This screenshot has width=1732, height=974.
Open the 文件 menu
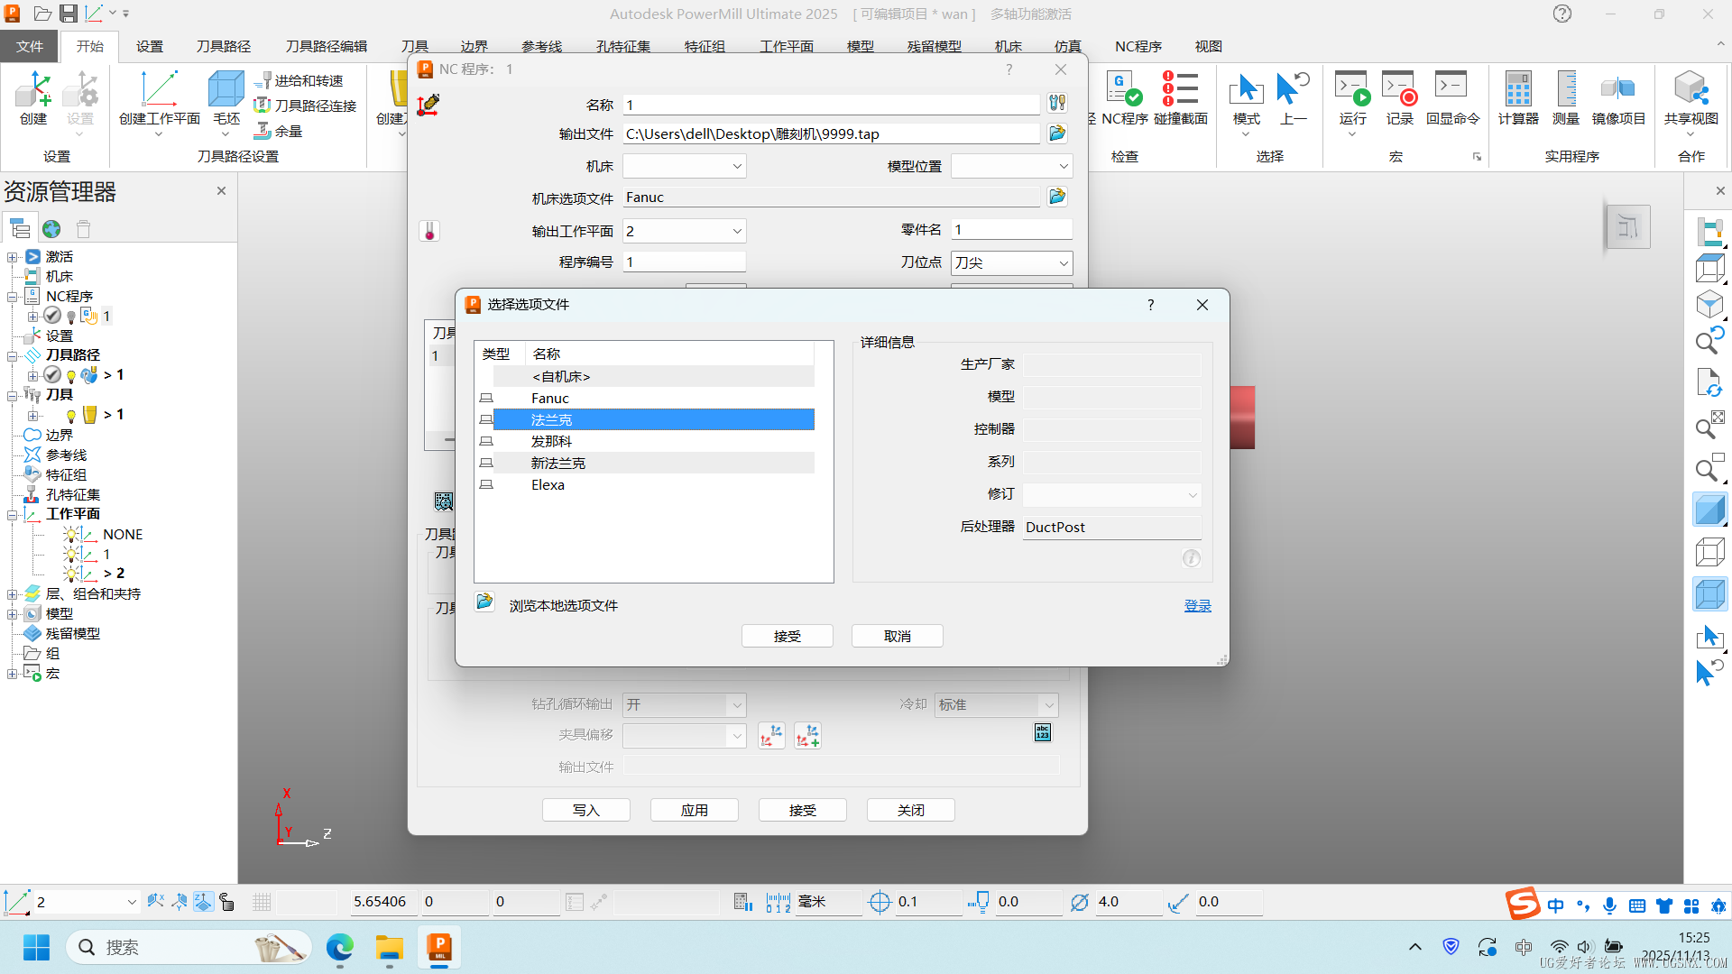coord(28,46)
